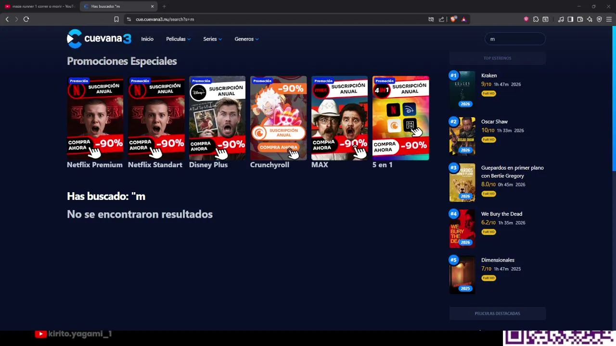The height and width of the screenshot is (346, 616).
Task: Click the page vertical scrollbar
Action: tap(614, 99)
